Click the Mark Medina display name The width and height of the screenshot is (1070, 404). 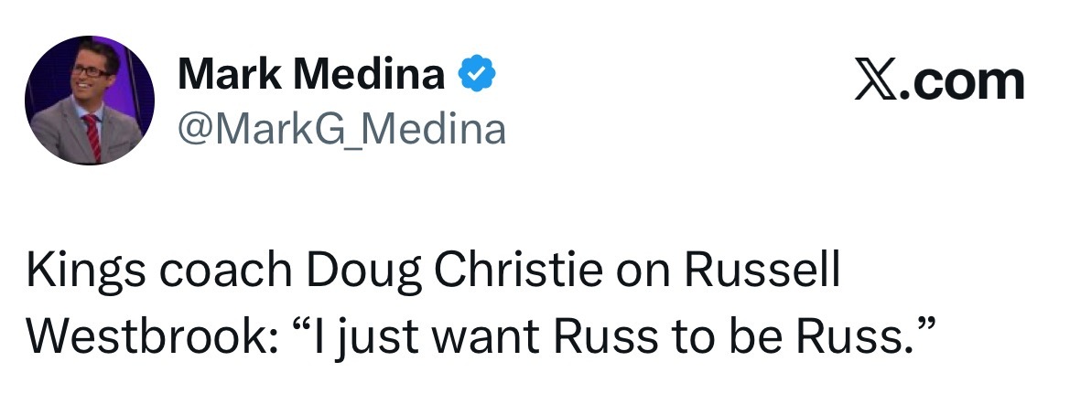(x=311, y=75)
